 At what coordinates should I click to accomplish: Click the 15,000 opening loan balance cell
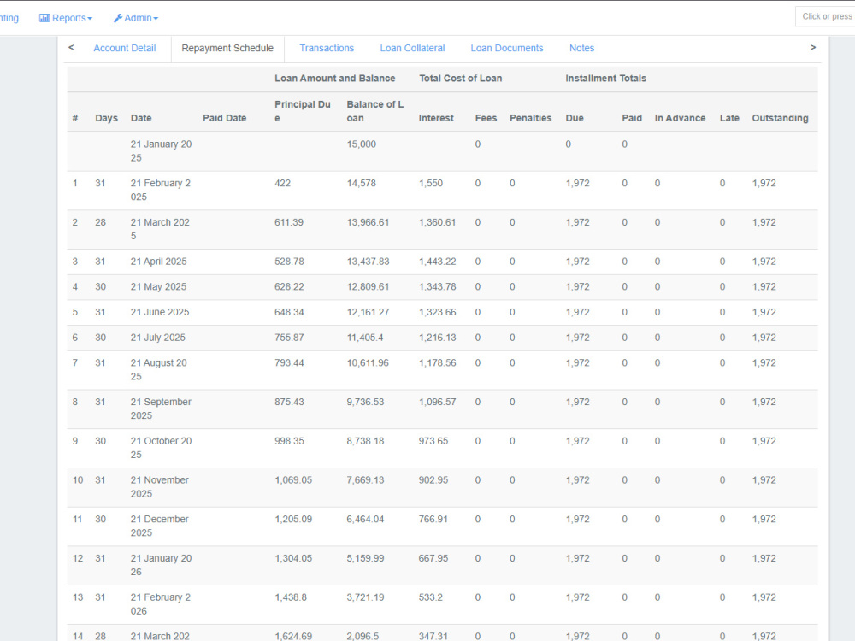[x=362, y=144]
